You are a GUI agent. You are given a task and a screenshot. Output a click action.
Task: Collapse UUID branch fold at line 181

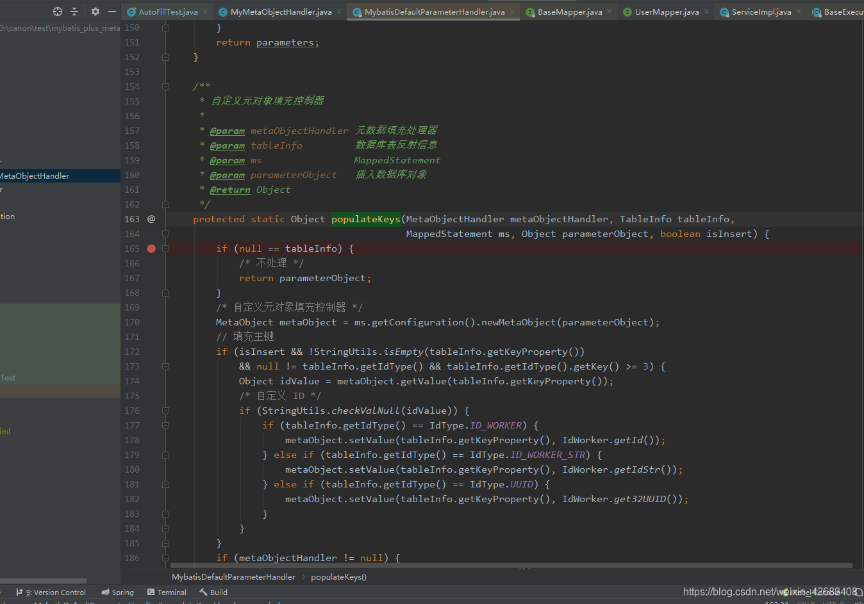point(165,484)
